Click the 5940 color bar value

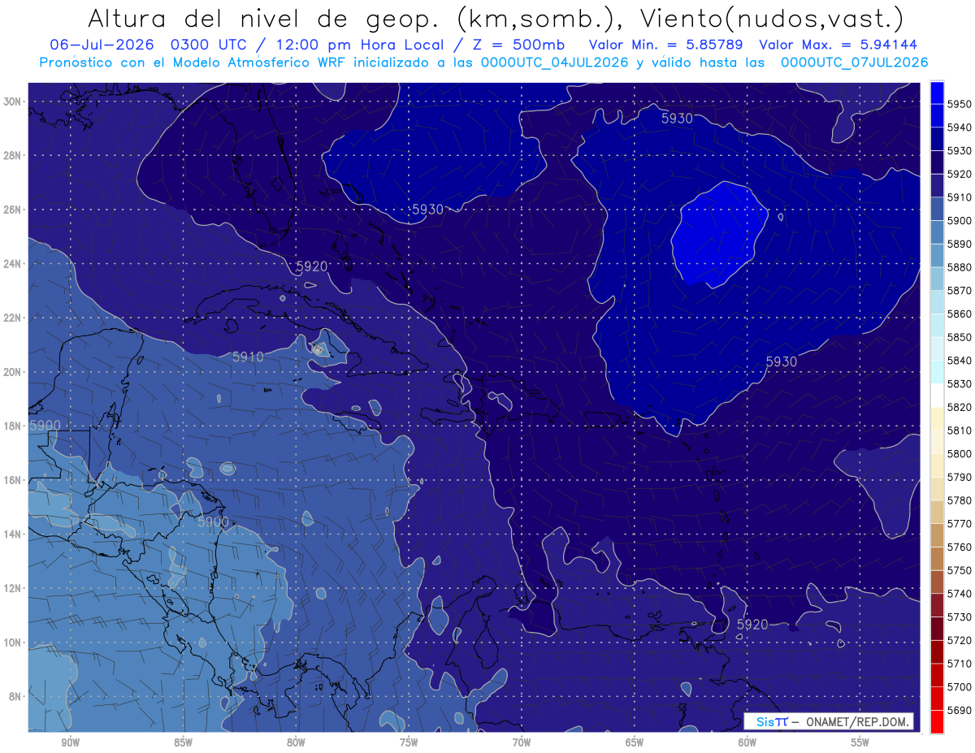(x=960, y=128)
